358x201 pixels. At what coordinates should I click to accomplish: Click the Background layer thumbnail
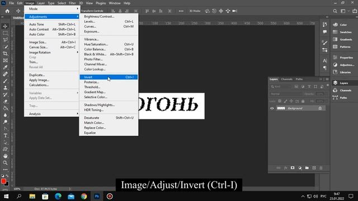[281, 108]
